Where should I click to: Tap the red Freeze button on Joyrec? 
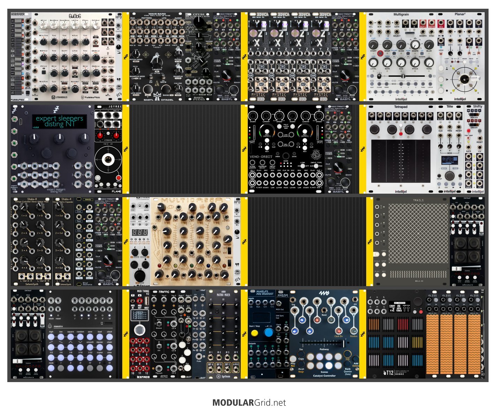coord(119,178)
